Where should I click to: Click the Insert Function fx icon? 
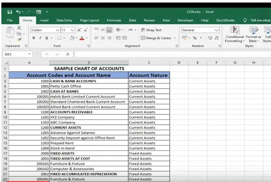pyautogui.click(x=68, y=54)
